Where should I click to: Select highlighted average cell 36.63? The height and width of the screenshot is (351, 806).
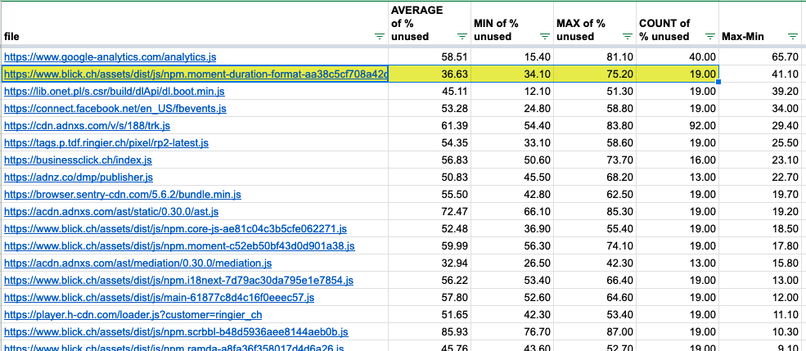point(430,74)
